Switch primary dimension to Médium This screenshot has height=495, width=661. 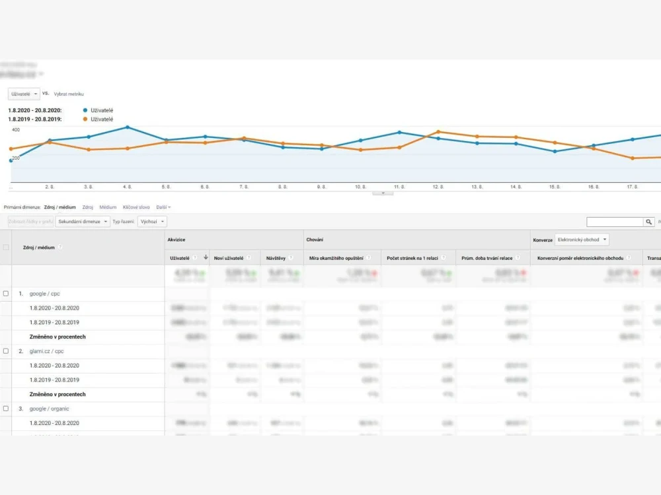tap(108, 207)
